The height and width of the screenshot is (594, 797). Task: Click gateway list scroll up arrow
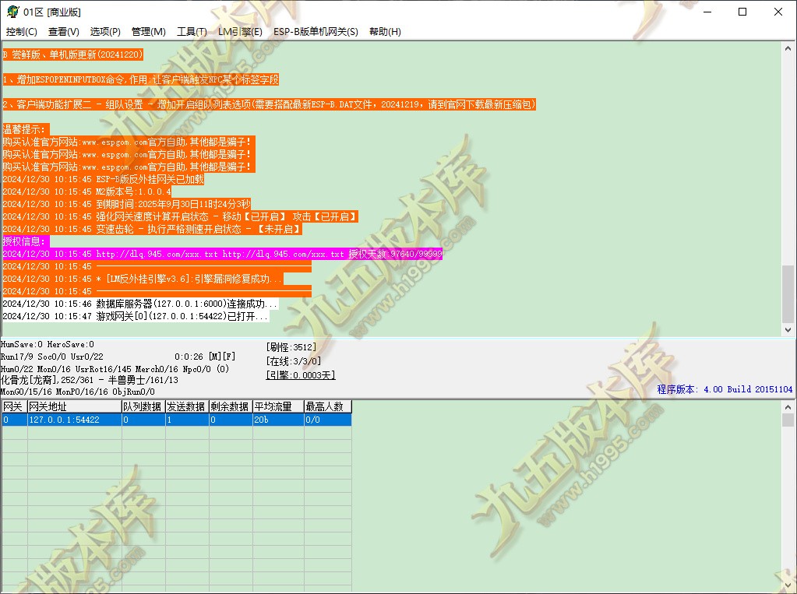(x=788, y=407)
